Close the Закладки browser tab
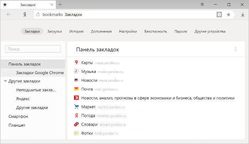Image resolution: width=249 pixels, height=144 pixels. pos(52,5)
